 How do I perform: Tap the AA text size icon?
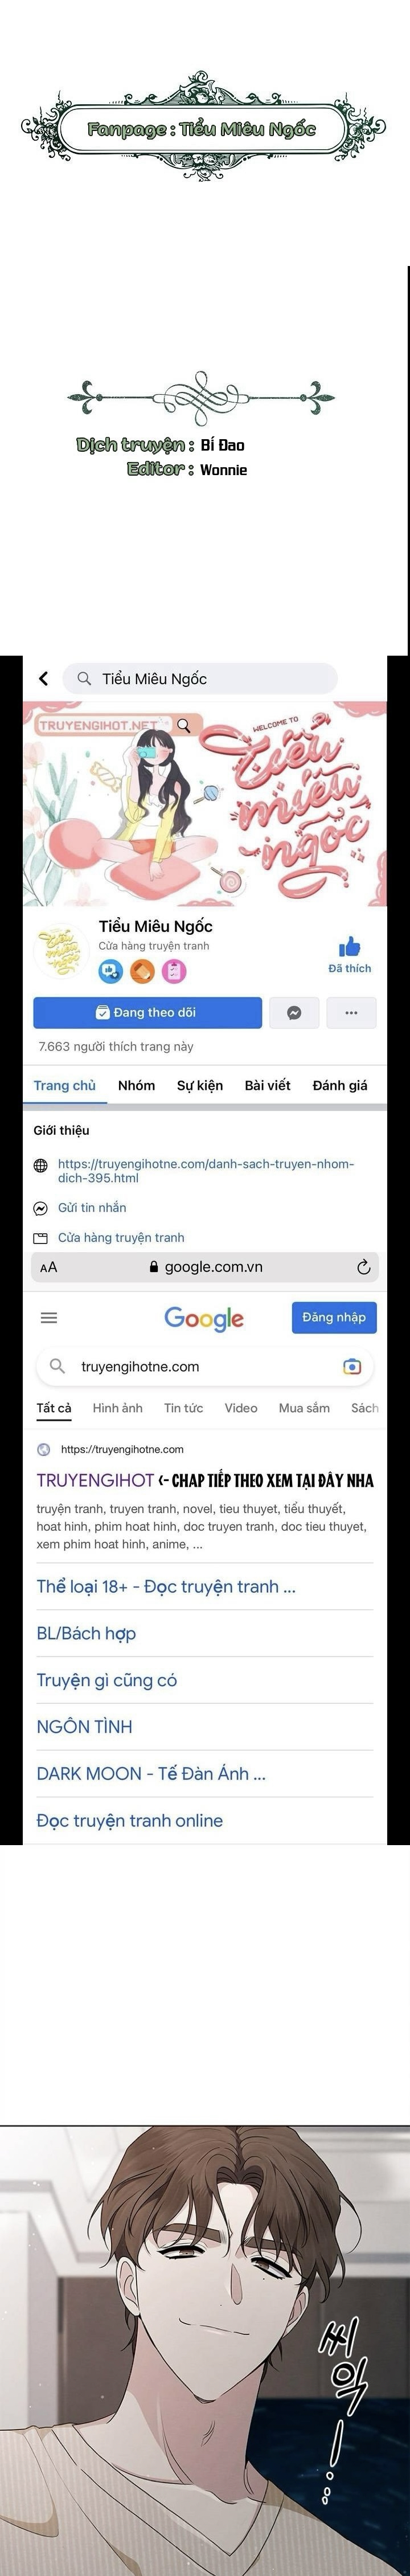[x=49, y=1267]
